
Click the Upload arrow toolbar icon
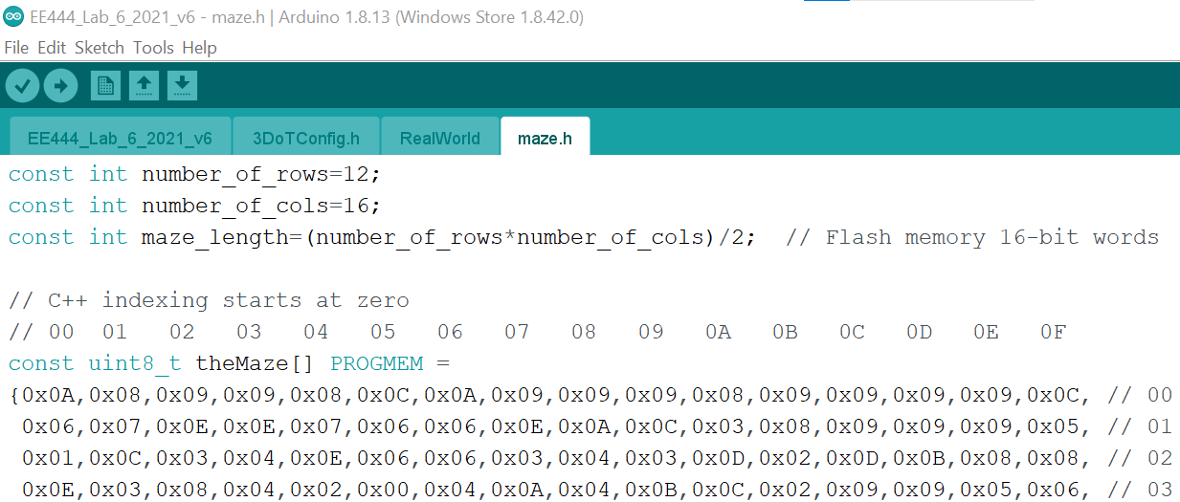point(60,86)
